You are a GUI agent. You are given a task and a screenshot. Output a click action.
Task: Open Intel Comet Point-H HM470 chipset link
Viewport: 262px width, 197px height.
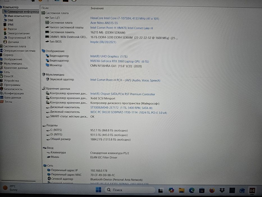tap(122, 28)
